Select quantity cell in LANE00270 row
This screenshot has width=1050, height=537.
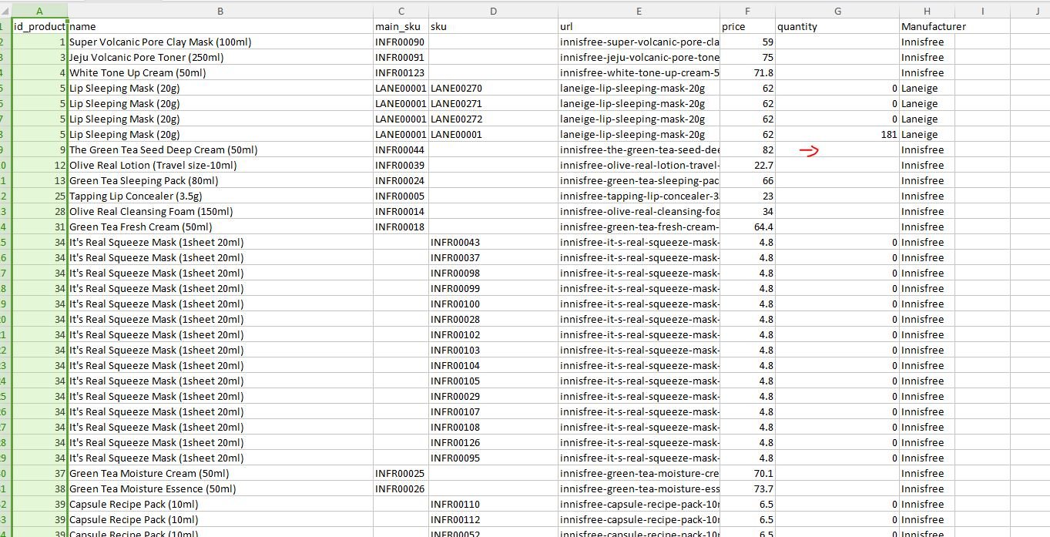click(x=837, y=88)
